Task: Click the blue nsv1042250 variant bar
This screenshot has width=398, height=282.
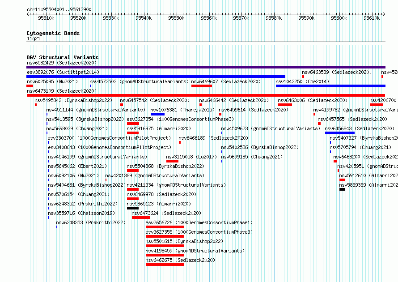Action: point(330,86)
